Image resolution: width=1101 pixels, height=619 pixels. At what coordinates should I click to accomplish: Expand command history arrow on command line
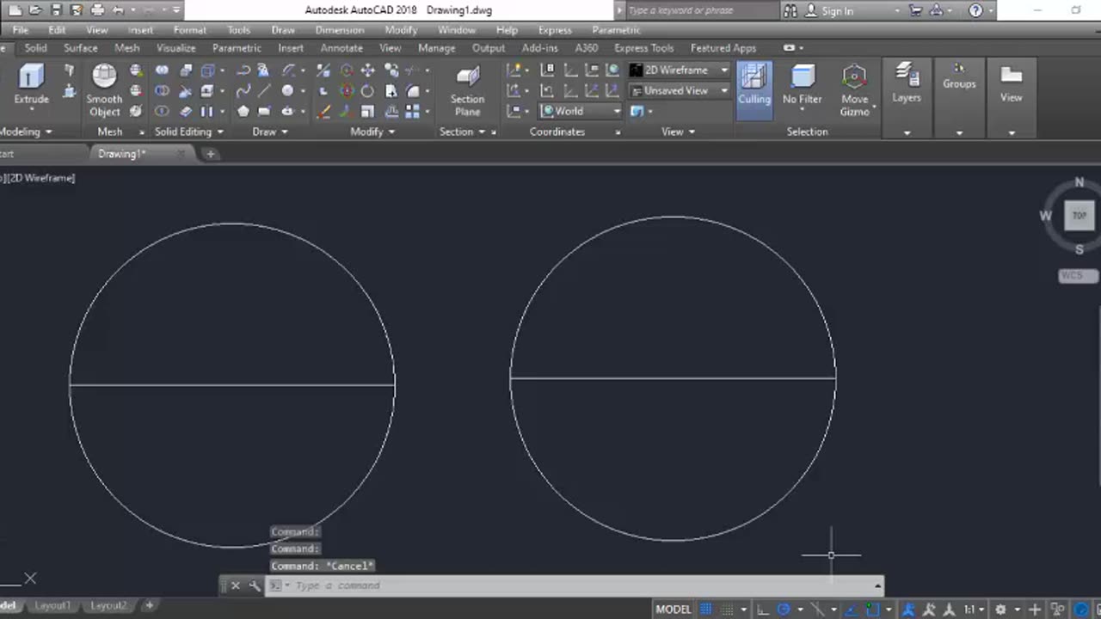(x=877, y=585)
